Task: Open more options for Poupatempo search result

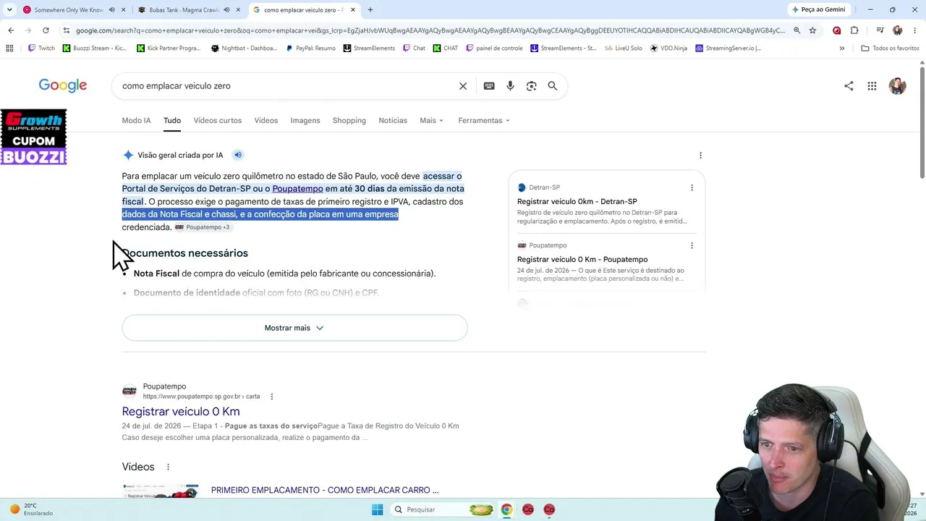Action: pyautogui.click(x=272, y=397)
